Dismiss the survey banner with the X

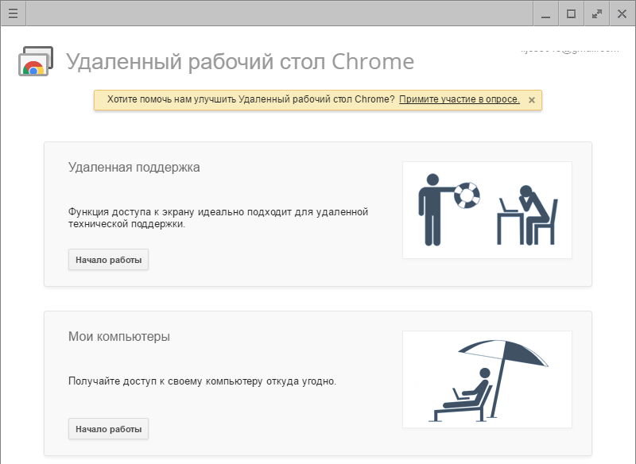click(x=532, y=100)
